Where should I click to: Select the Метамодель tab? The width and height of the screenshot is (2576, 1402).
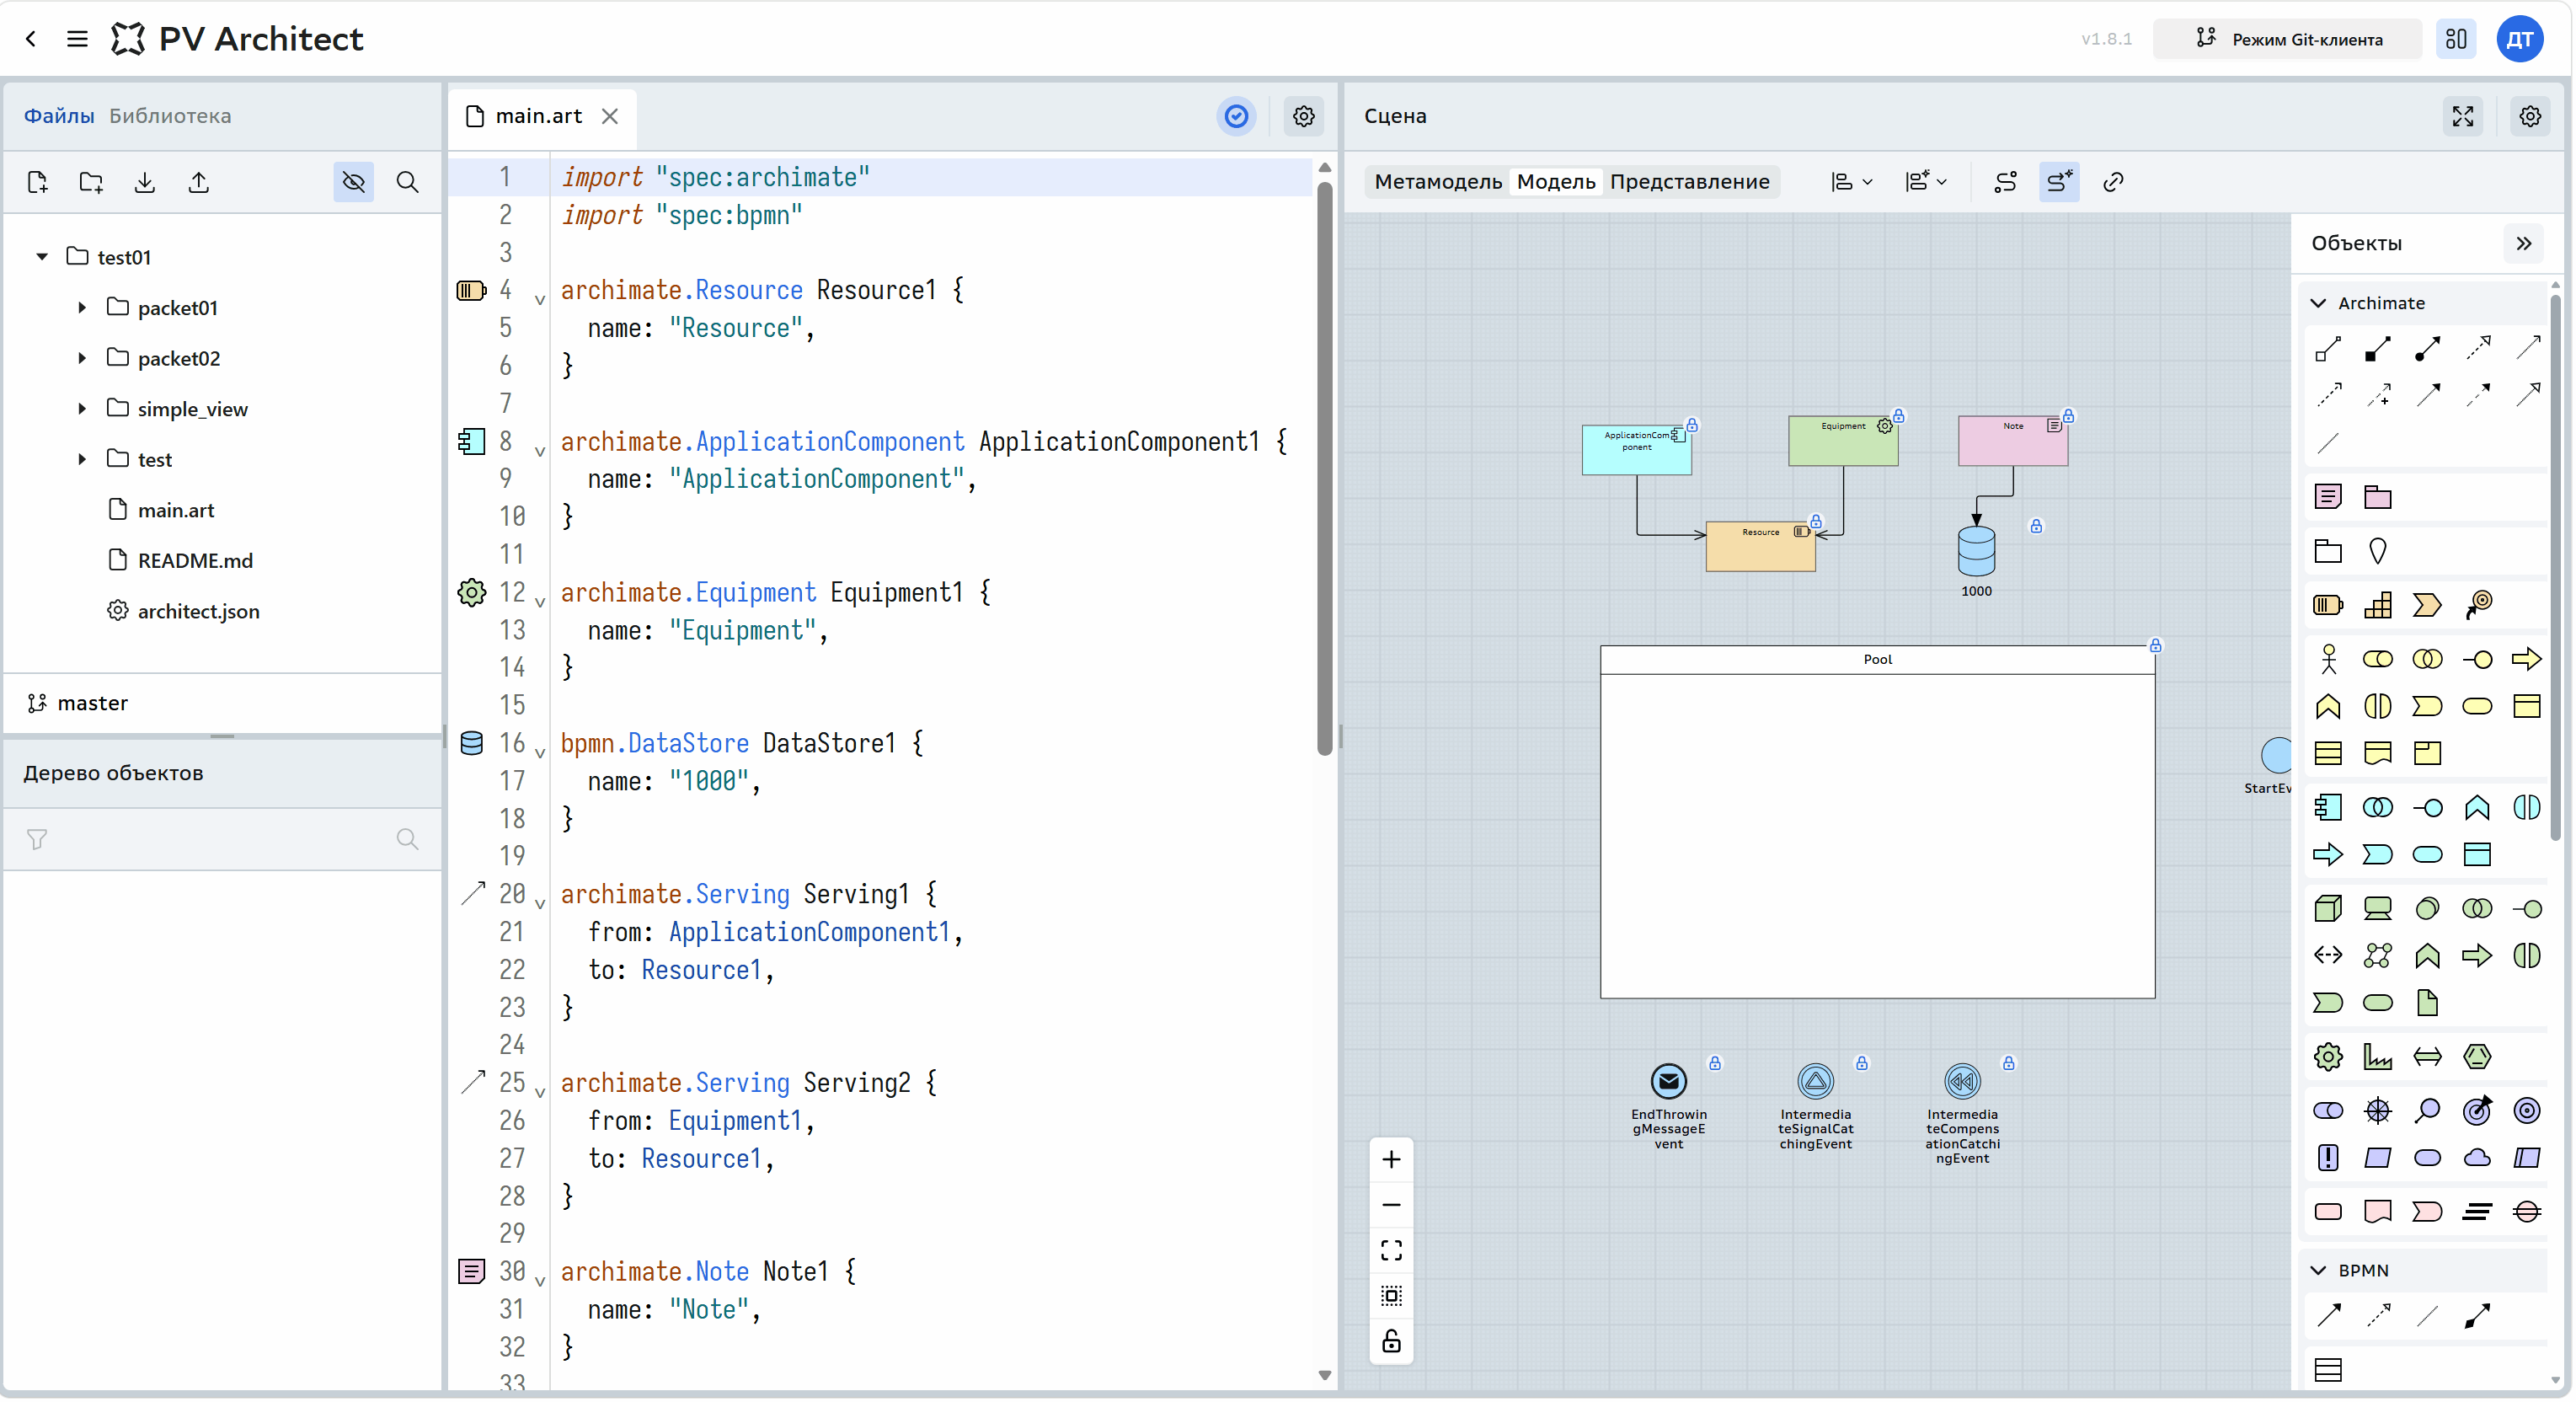coord(1438,182)
